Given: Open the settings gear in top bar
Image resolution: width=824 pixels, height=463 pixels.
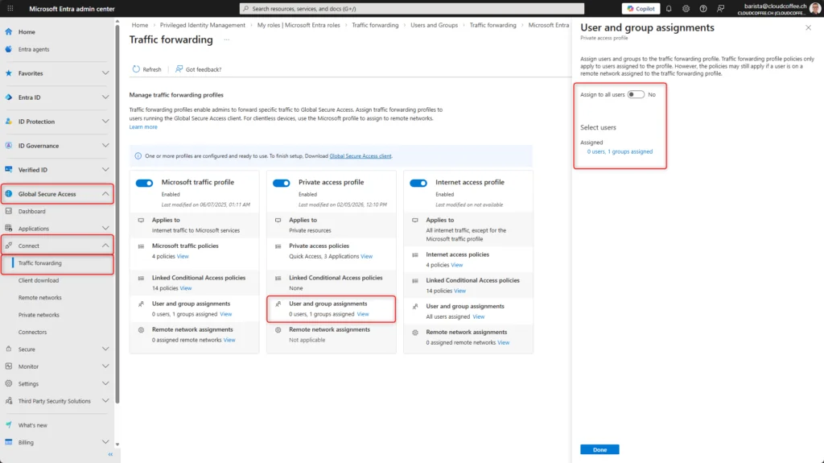Looking at the screenshot, I should [686, 9].
